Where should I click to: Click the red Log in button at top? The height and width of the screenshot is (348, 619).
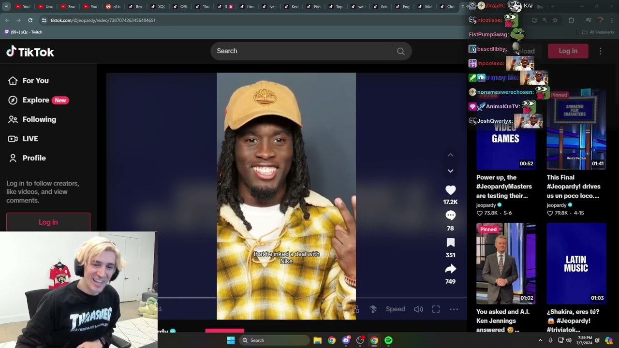point(568,51)
